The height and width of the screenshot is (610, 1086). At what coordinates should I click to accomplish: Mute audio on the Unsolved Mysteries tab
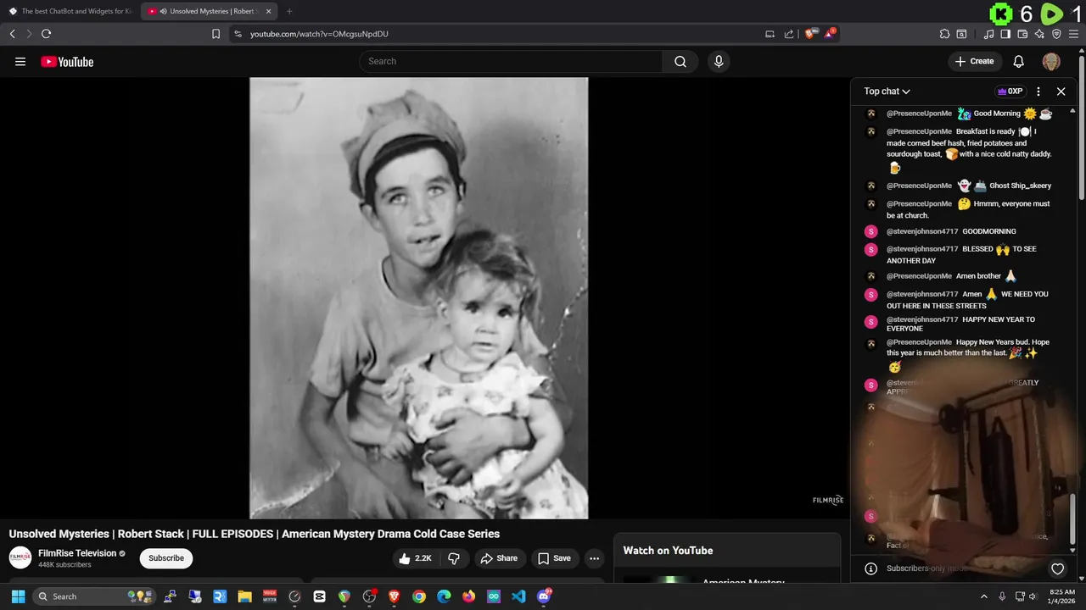(x=164, y=11)
